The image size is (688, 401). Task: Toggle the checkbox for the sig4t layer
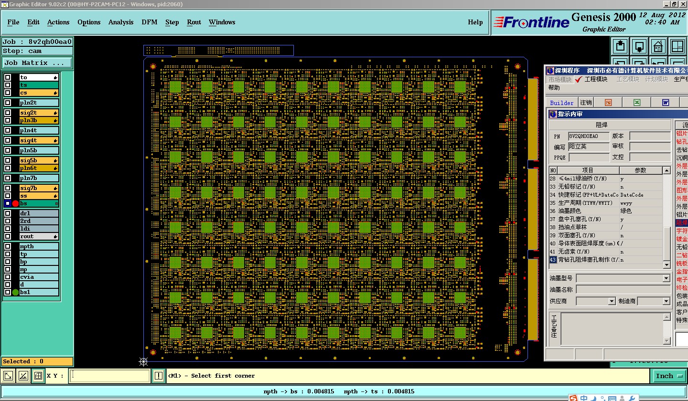tap(8, 140)
